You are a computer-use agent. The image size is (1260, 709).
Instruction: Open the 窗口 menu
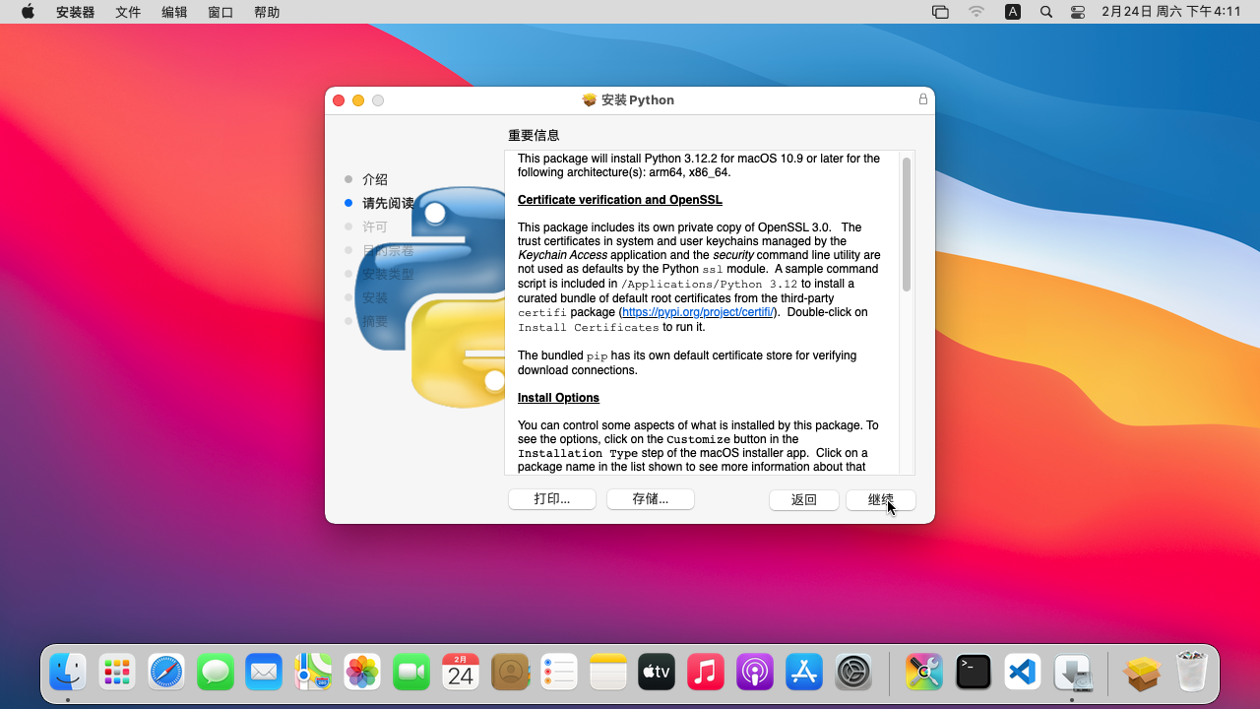pyautogui.click(x=220, y=12)
